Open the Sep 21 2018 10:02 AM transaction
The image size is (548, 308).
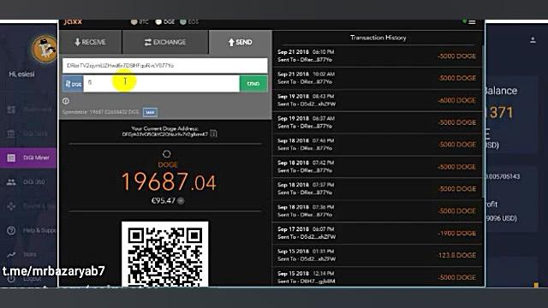(377, 78)
